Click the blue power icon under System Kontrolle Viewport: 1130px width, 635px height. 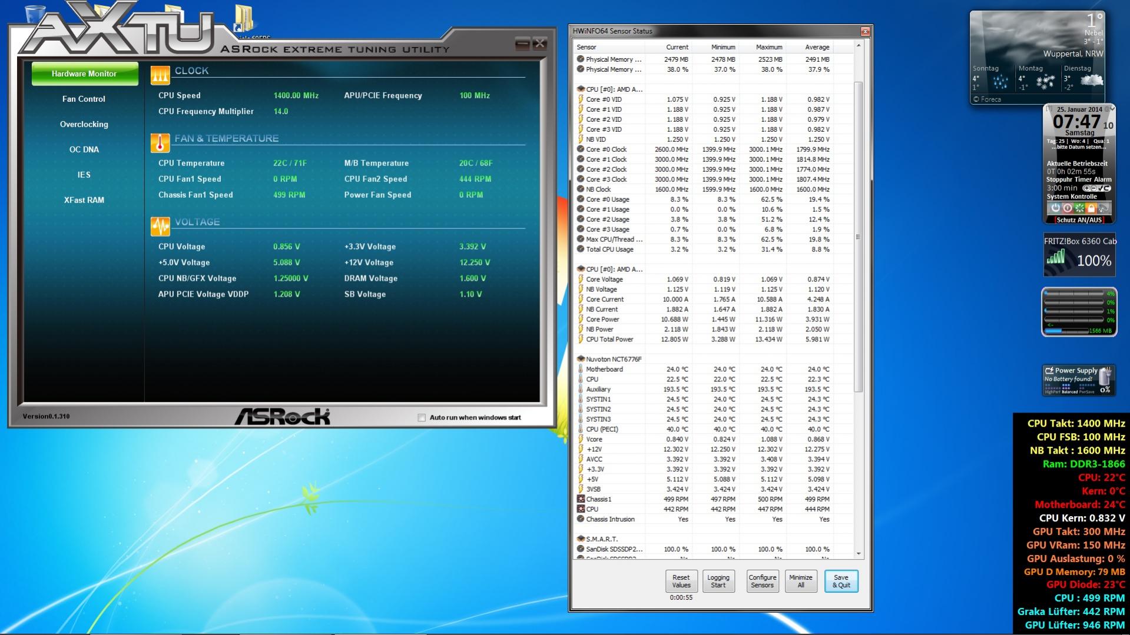pyautogui.click(x=1055, y=208)
